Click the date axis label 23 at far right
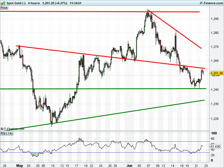Screen dimensions: 224x168 (206, 166)
